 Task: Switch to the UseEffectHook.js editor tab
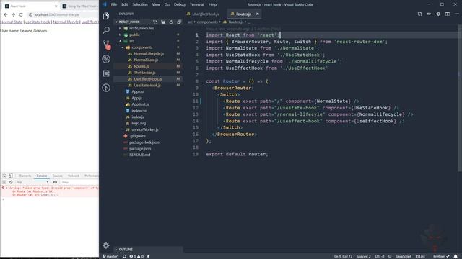(205, 14)
